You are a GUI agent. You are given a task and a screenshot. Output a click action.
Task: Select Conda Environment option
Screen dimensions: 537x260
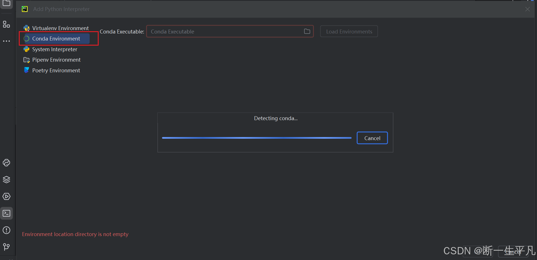click(x=56, y=39)
